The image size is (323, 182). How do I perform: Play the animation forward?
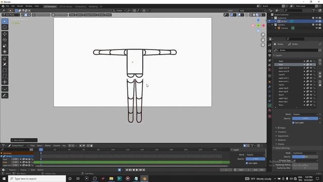pos(137,170)
